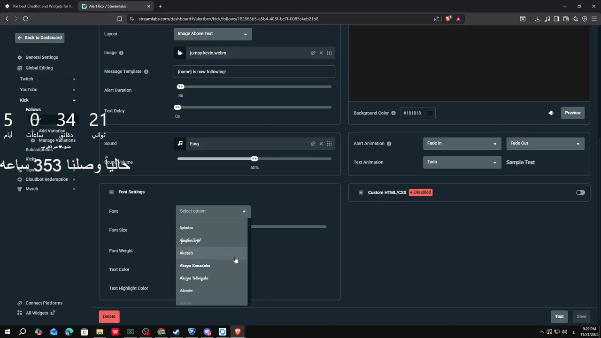The width and height of the screenshot is (601, 338).
Task: Open the Fade Out alert animation dropdown
Action: [x=545, y=144]
